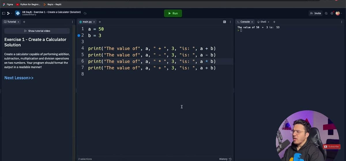
Task: Close the main.py tab
Action: pyautogui.click(x=95, y=22)
